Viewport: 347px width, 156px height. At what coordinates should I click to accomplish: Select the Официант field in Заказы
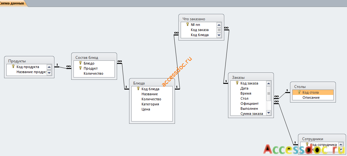(249, 103)
